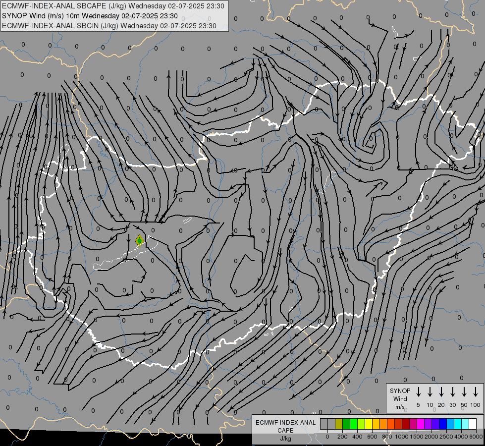Click the number 100 in wind legend
485x446 pixels.
point(476,405)
